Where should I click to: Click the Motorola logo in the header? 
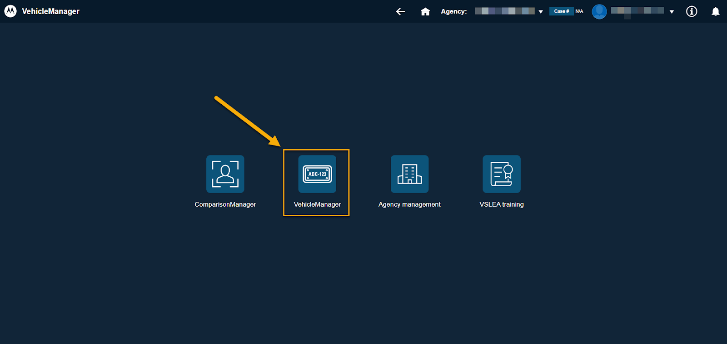(x=10, y=11)
